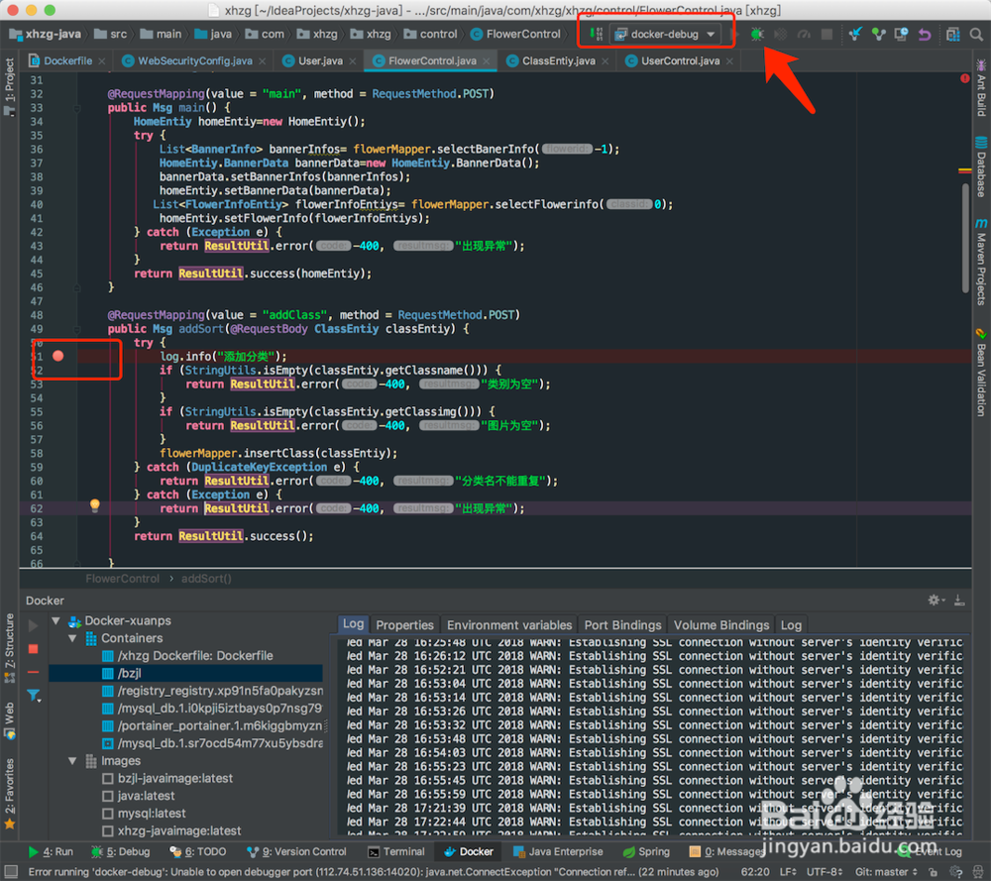The image size is (991, 881).
Task: Click the Run arrow next to docker-debug
Action: (734, 34)
